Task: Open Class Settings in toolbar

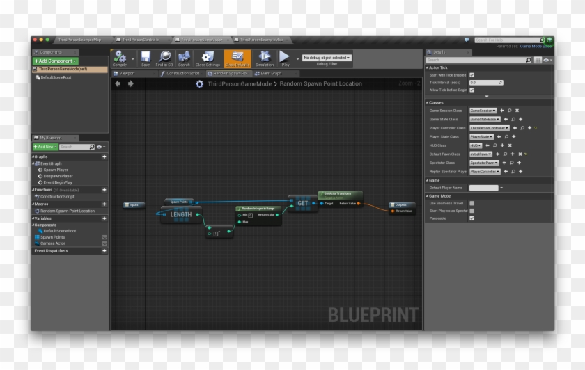Action: tap(207, 58)
